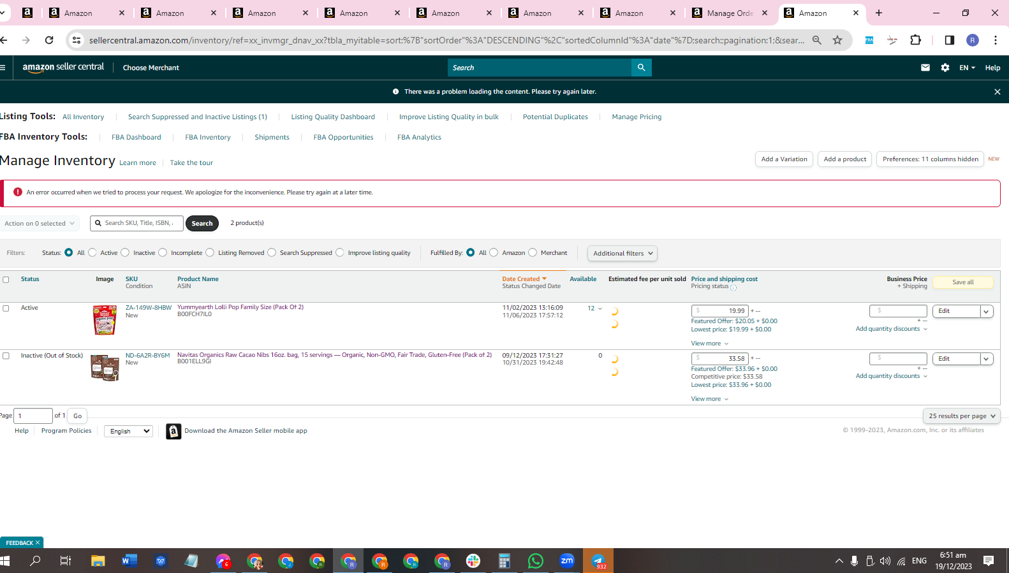The width and height of the screenshot is (1009, 573).
Task: View site information icon in address bar
Action: pyautogui.click(x=77, y=40)
